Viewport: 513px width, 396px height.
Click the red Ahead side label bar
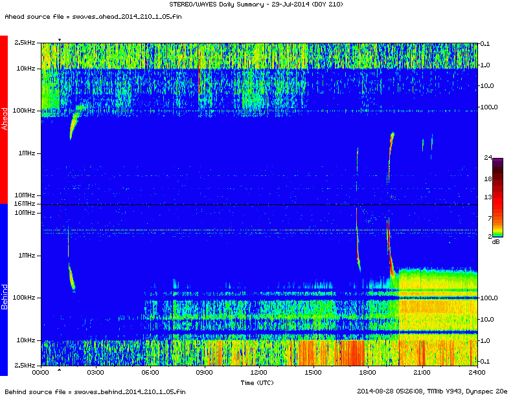[x=4, y=120]
